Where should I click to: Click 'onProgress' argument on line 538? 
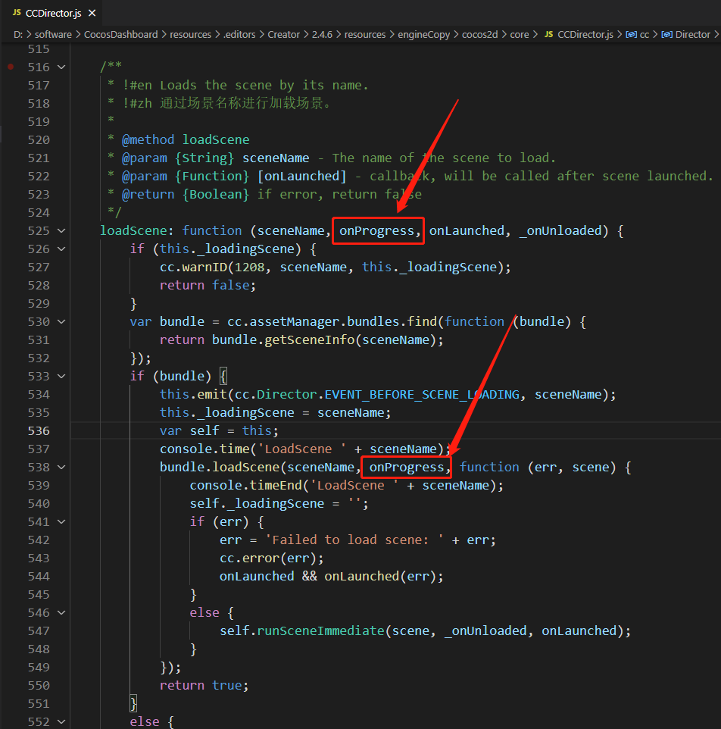(407, 468)
